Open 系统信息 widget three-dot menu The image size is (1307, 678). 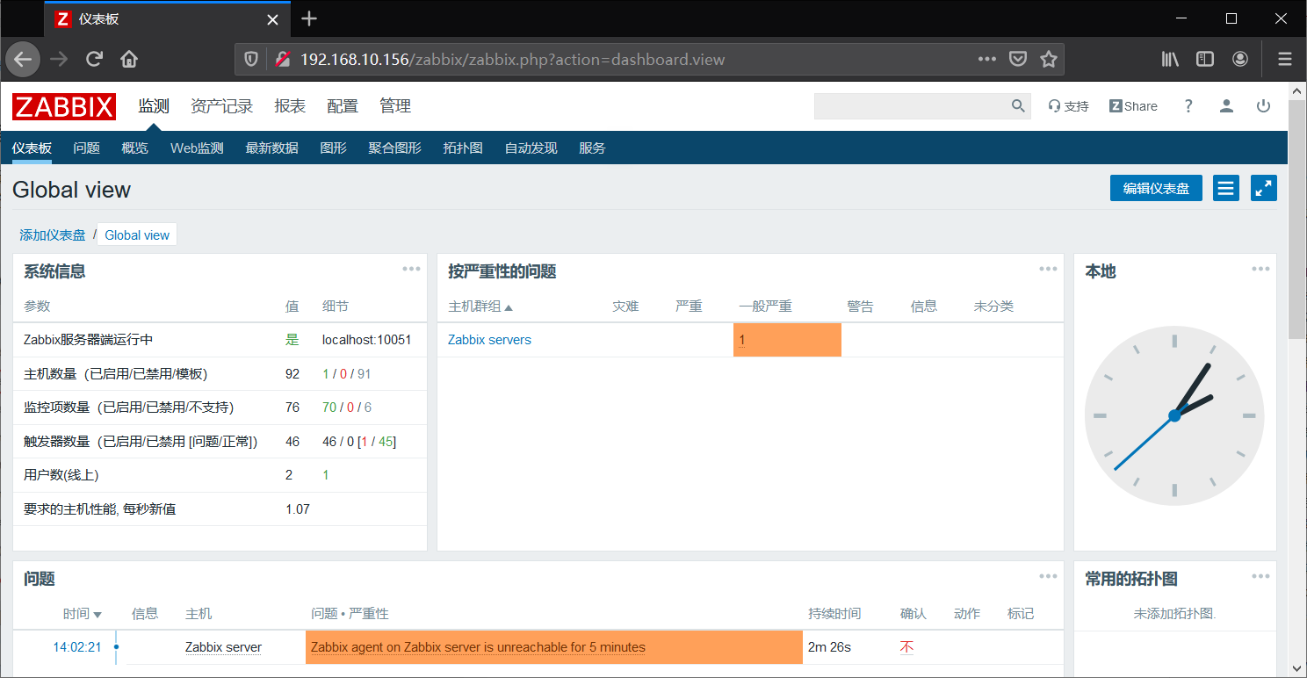411,269
